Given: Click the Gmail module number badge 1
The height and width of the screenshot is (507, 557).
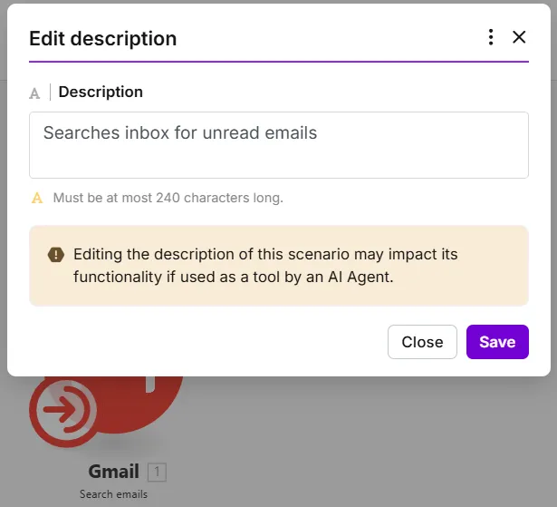Looking at the screenshot, I should 157,473.
